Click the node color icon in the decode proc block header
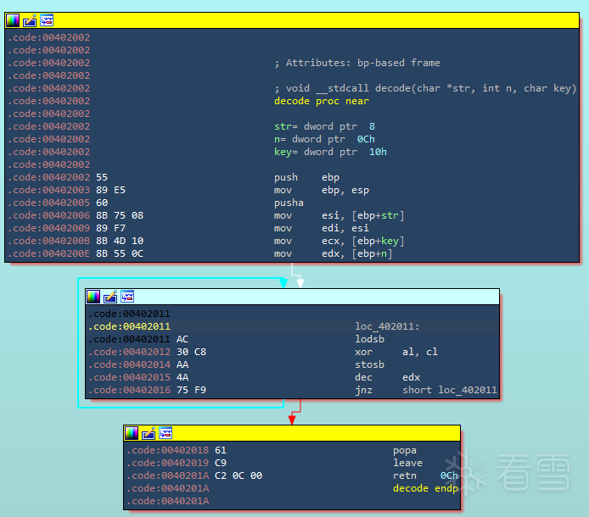The image size is (589, 517). tap(13, 20)
